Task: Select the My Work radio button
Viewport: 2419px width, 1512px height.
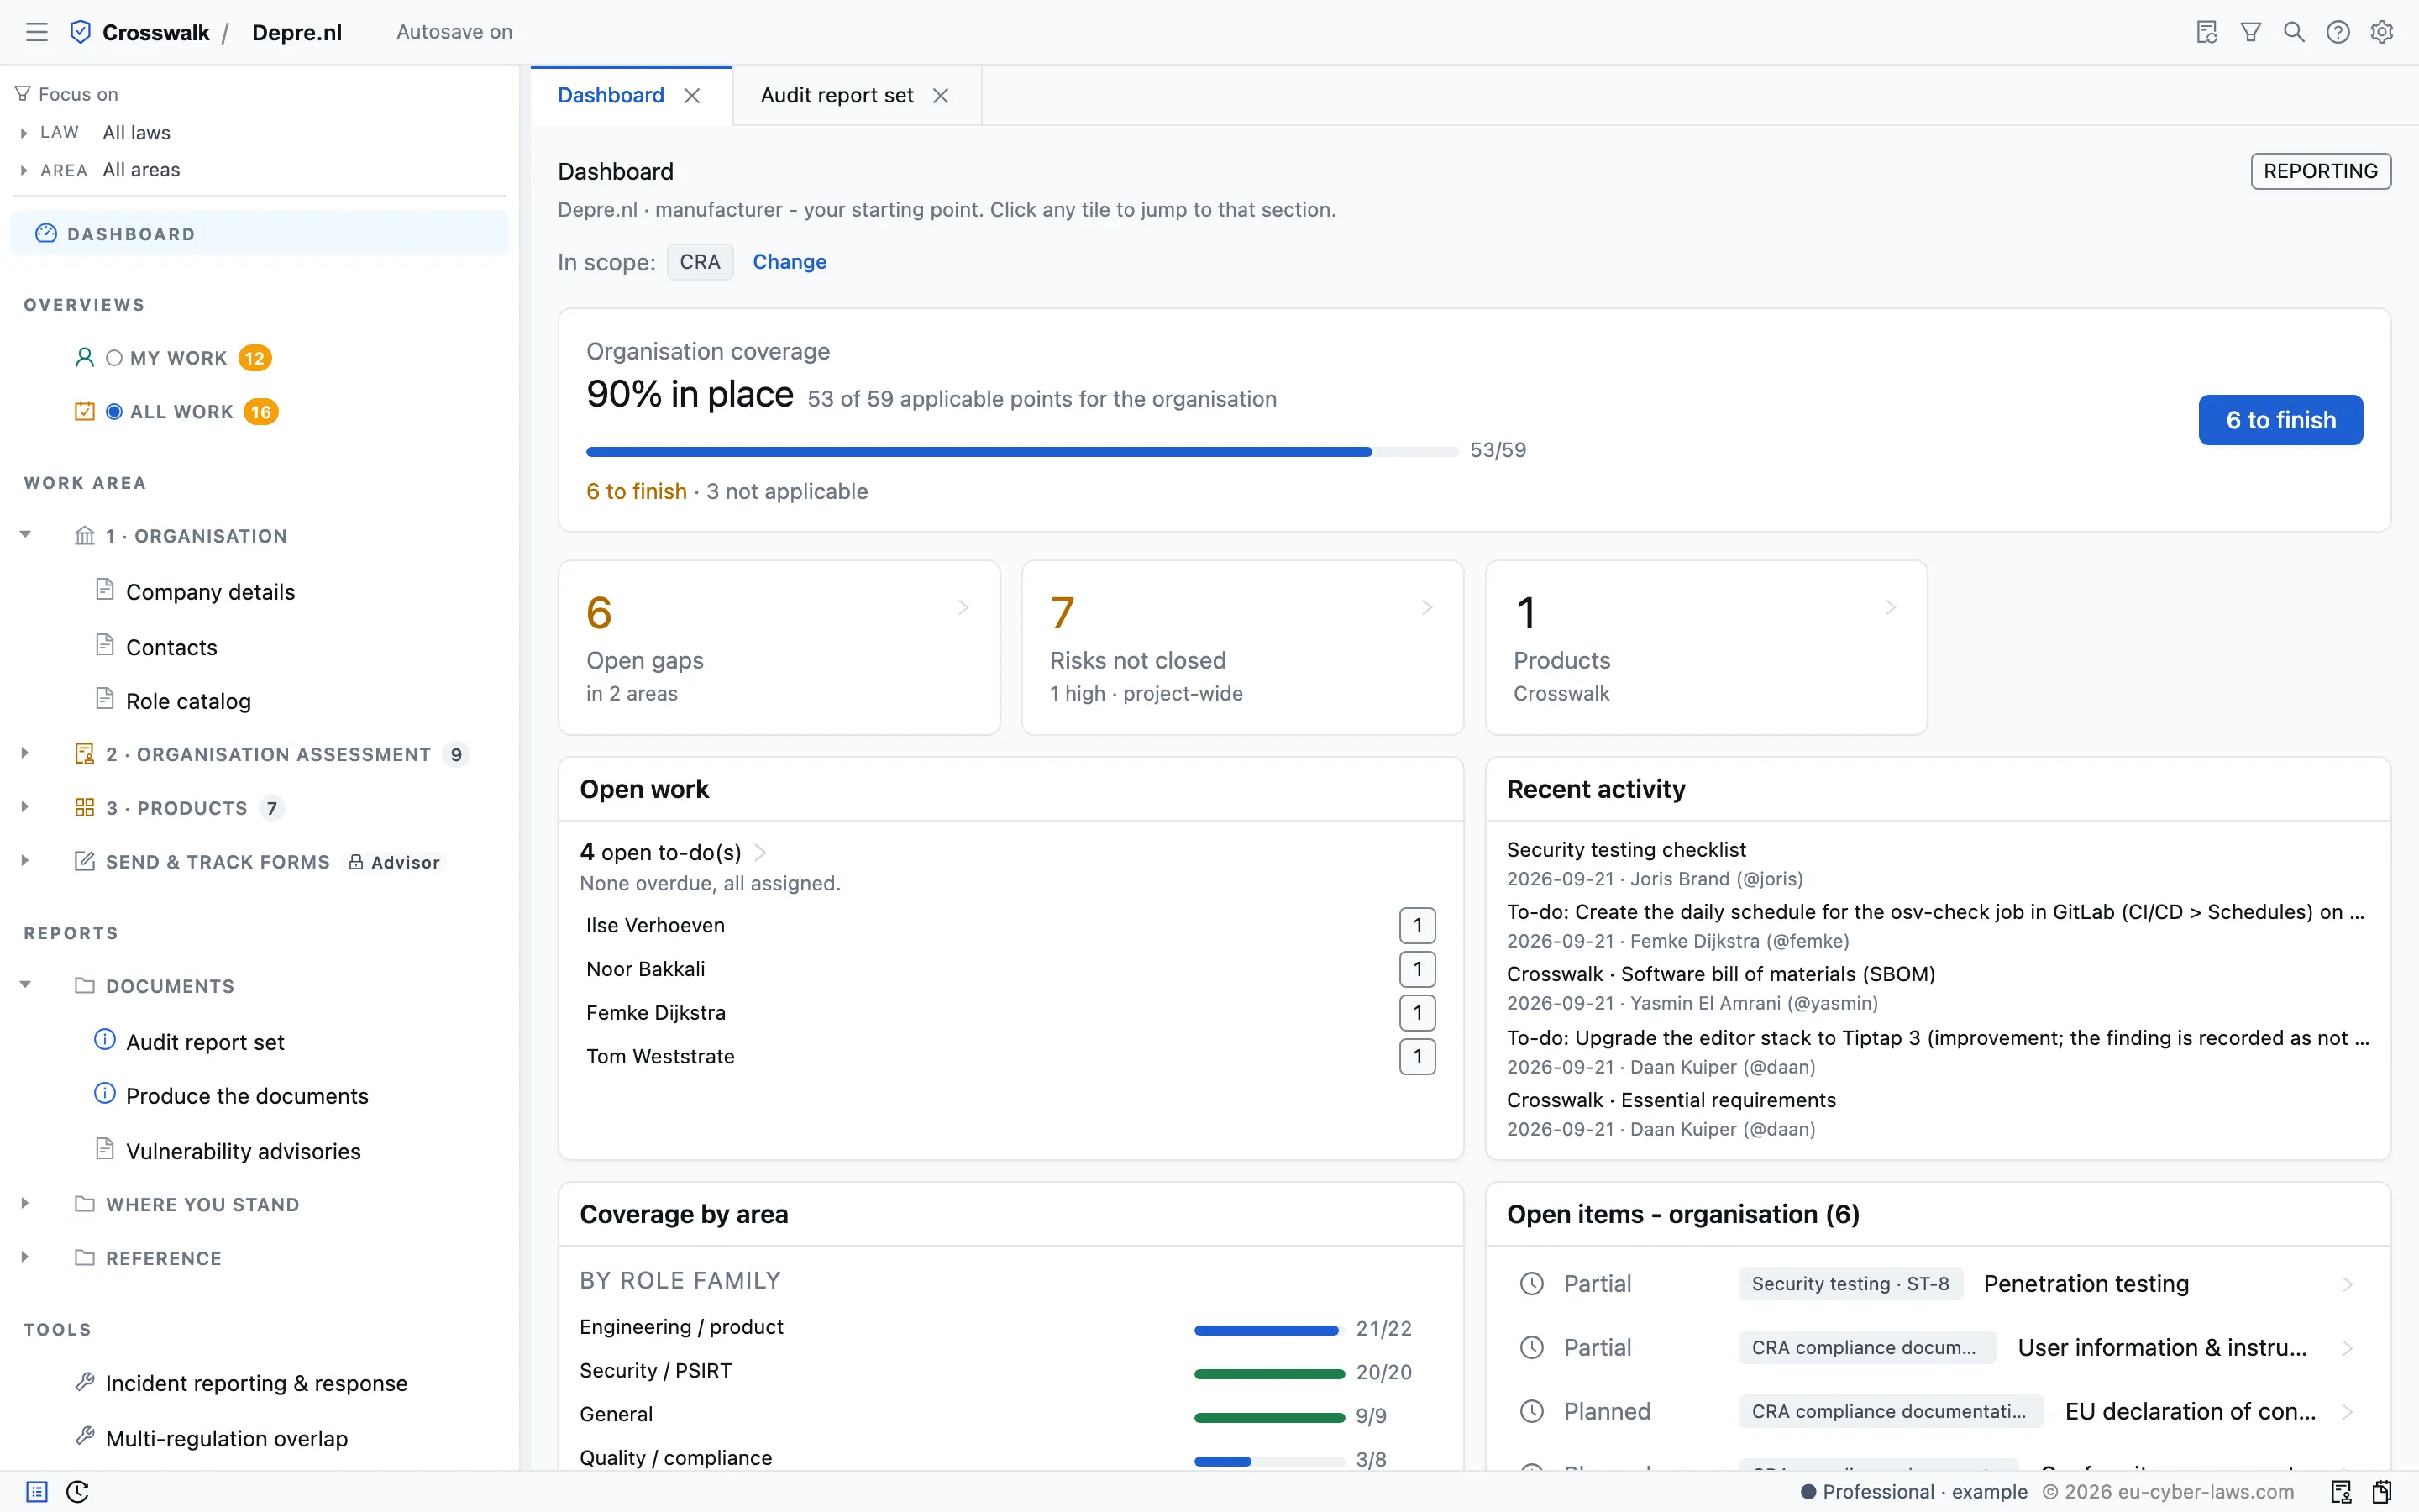Action: coord(114,358)
